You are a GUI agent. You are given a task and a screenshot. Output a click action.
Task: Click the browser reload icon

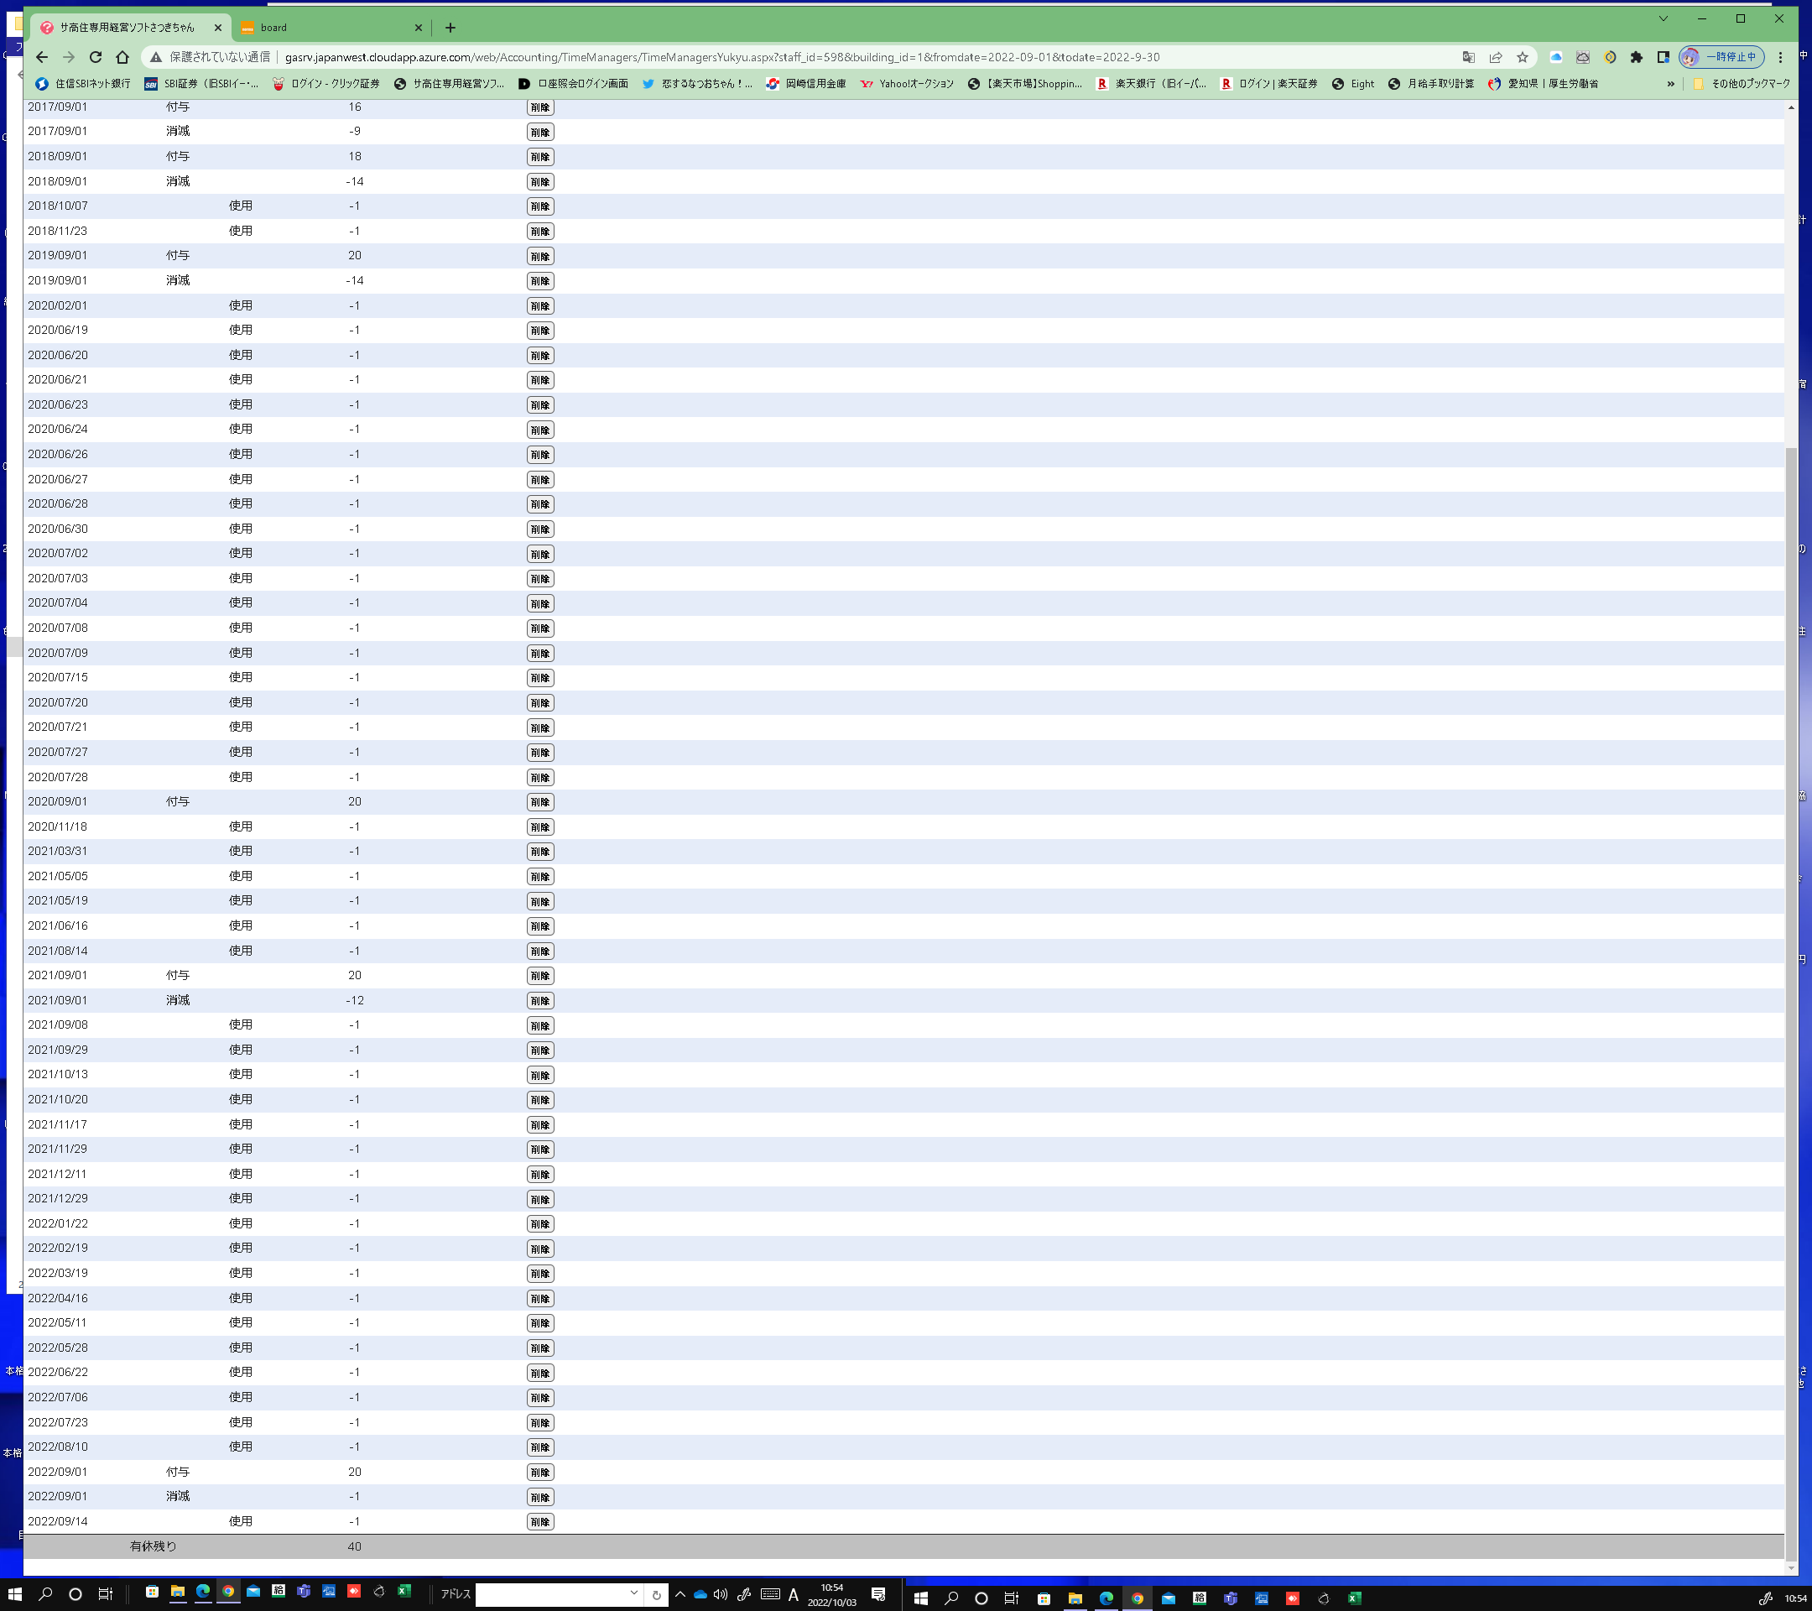click(x=96, y=57)
